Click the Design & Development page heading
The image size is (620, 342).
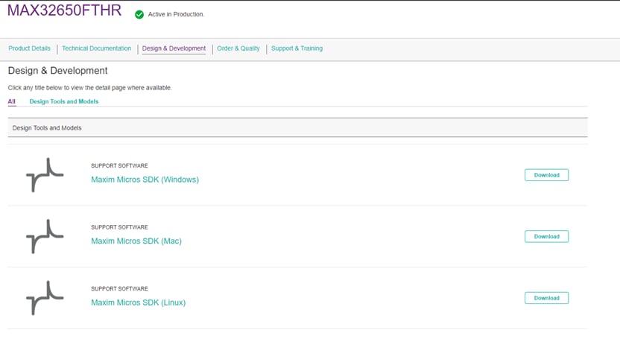click(x=58, y=71)
